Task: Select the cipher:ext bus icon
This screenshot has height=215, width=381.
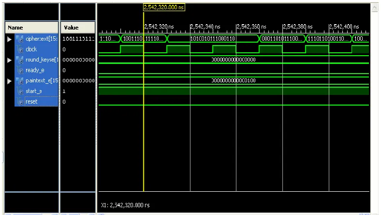Action: 20,39
